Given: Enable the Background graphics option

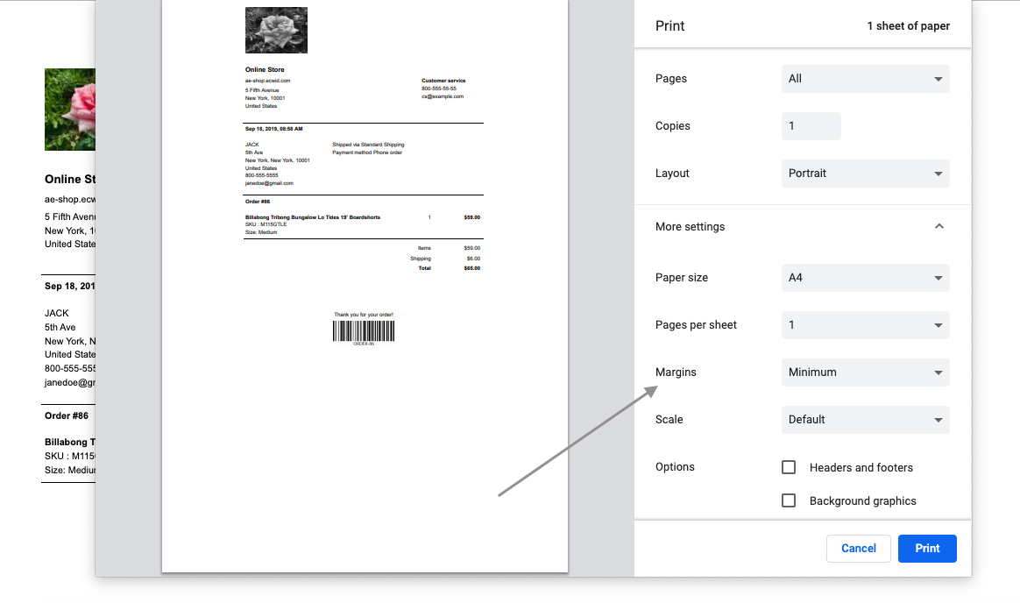Looking at the screenshot, I should point(789,500).
